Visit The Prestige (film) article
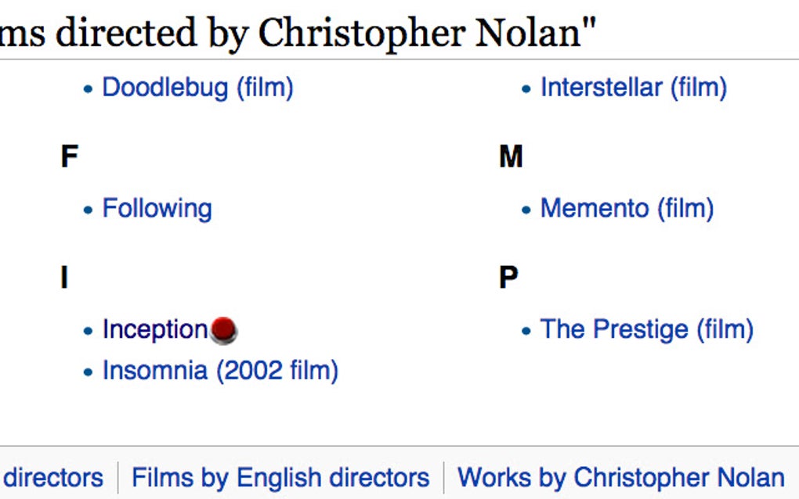 tap(646, 329)
